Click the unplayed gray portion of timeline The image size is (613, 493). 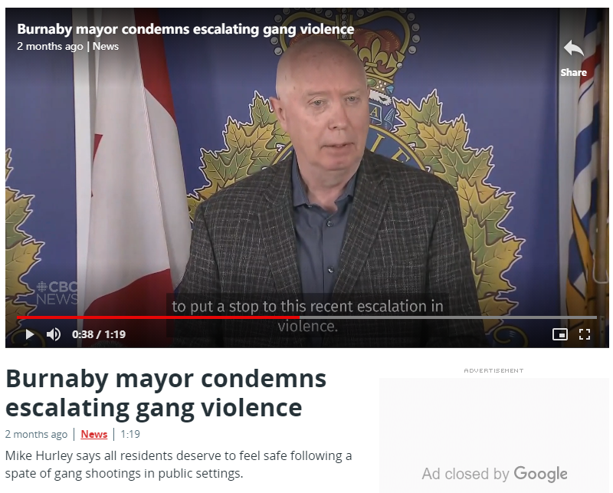[x=448, y=317]
